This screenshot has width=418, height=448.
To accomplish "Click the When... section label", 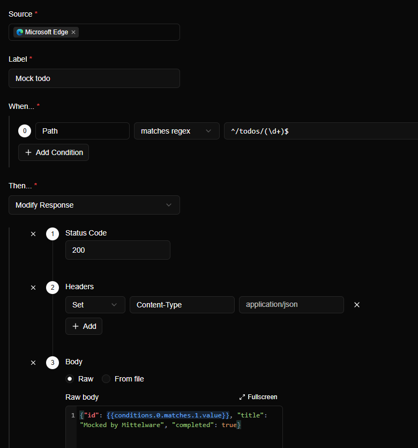I will [21, 107].
